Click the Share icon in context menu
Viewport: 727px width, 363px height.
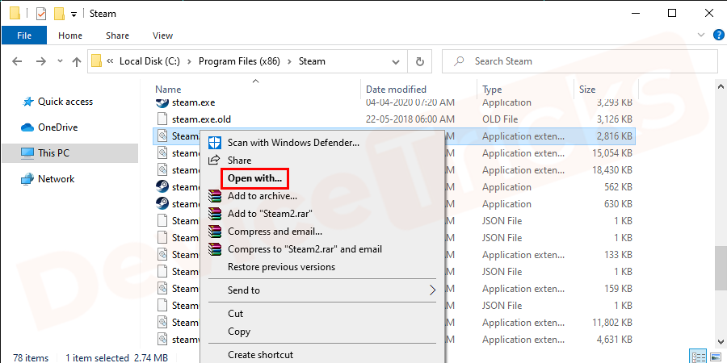point(214,161)
